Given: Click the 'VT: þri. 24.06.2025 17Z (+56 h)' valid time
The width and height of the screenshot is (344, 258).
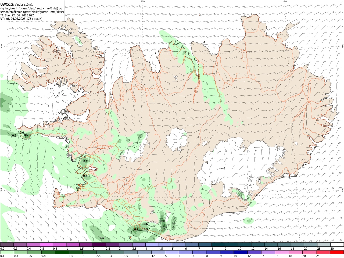Looking at the screenshot, I should point(21,19).
